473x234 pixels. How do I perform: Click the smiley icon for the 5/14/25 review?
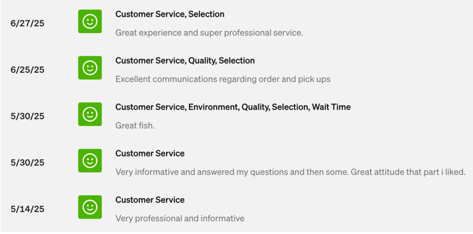coord(90,207)
